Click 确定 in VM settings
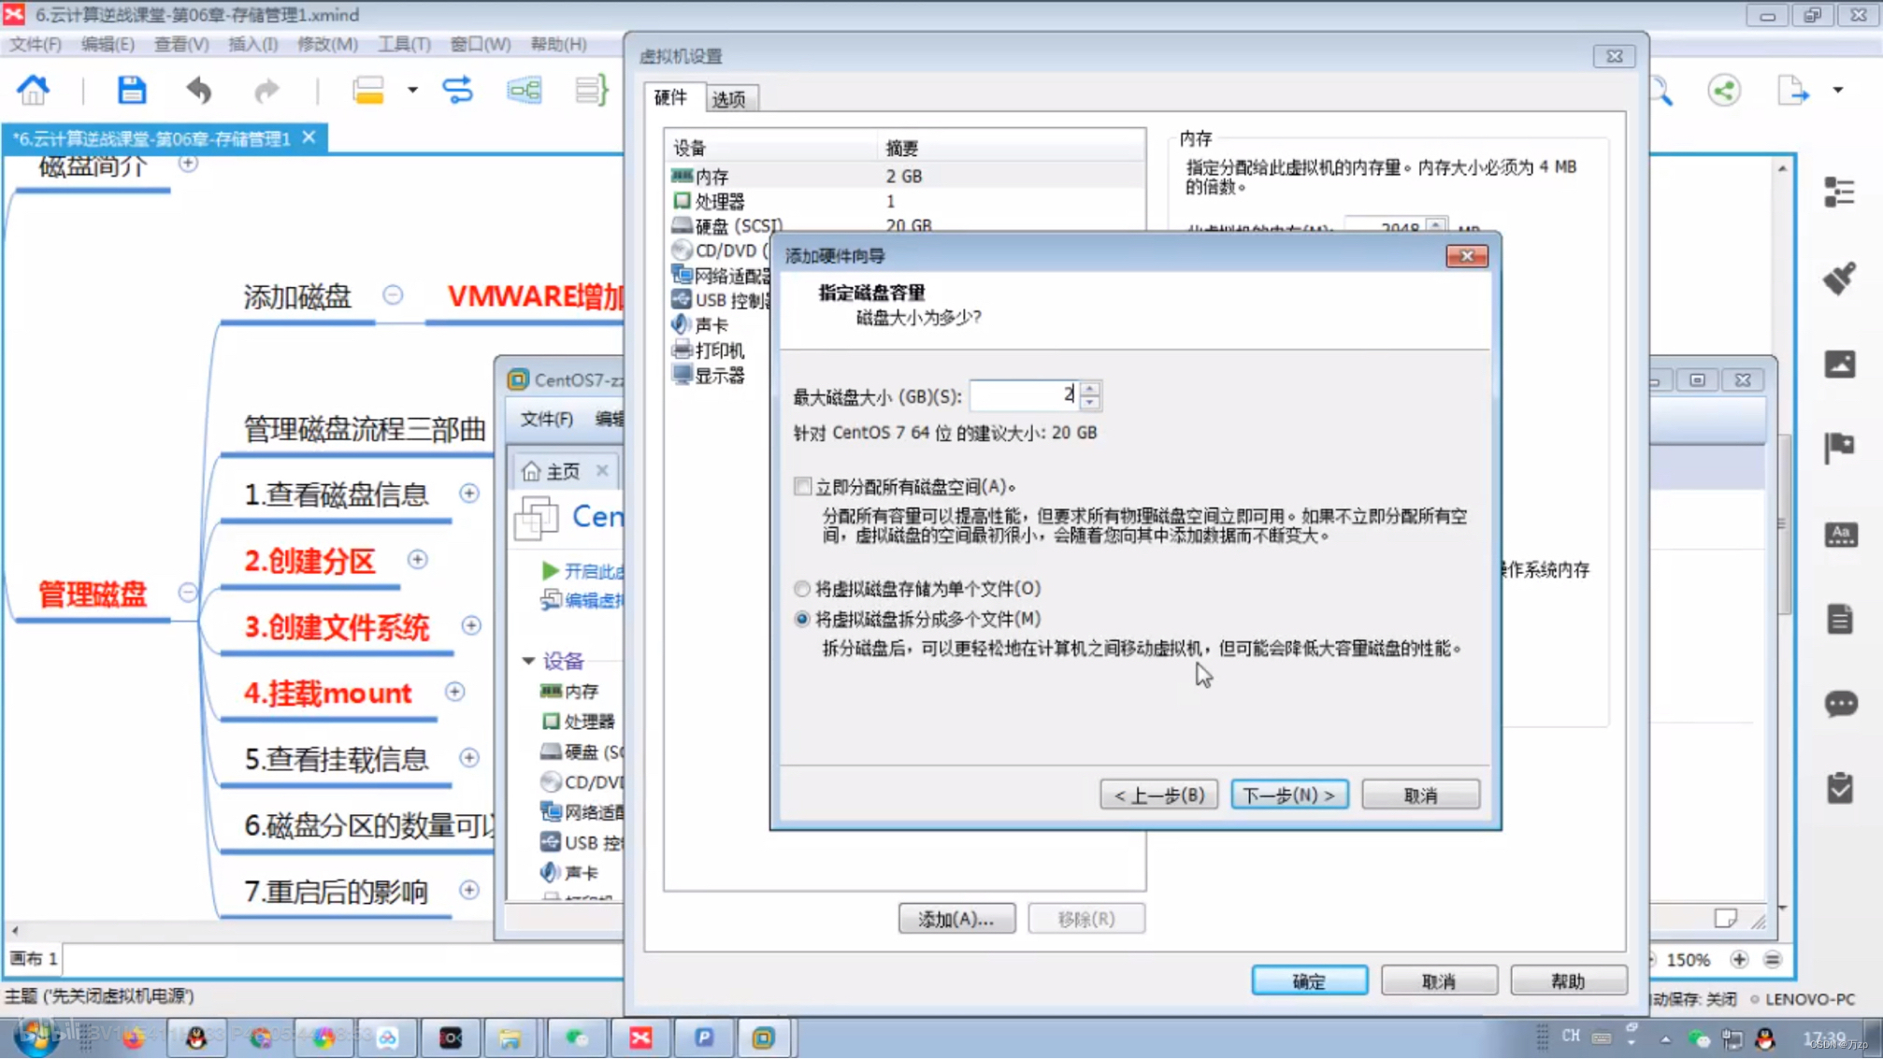Image resolution: width=1883 pixels, height=1059 pixels. (1309, 981)
